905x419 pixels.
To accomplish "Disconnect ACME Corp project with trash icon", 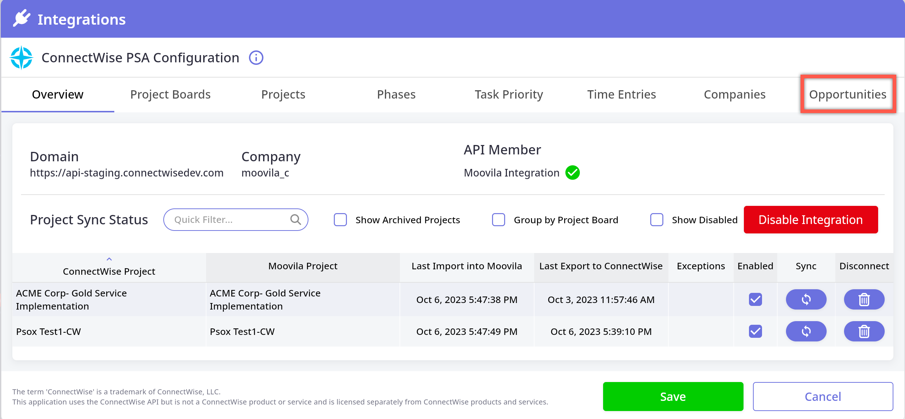I will point(864,299).
